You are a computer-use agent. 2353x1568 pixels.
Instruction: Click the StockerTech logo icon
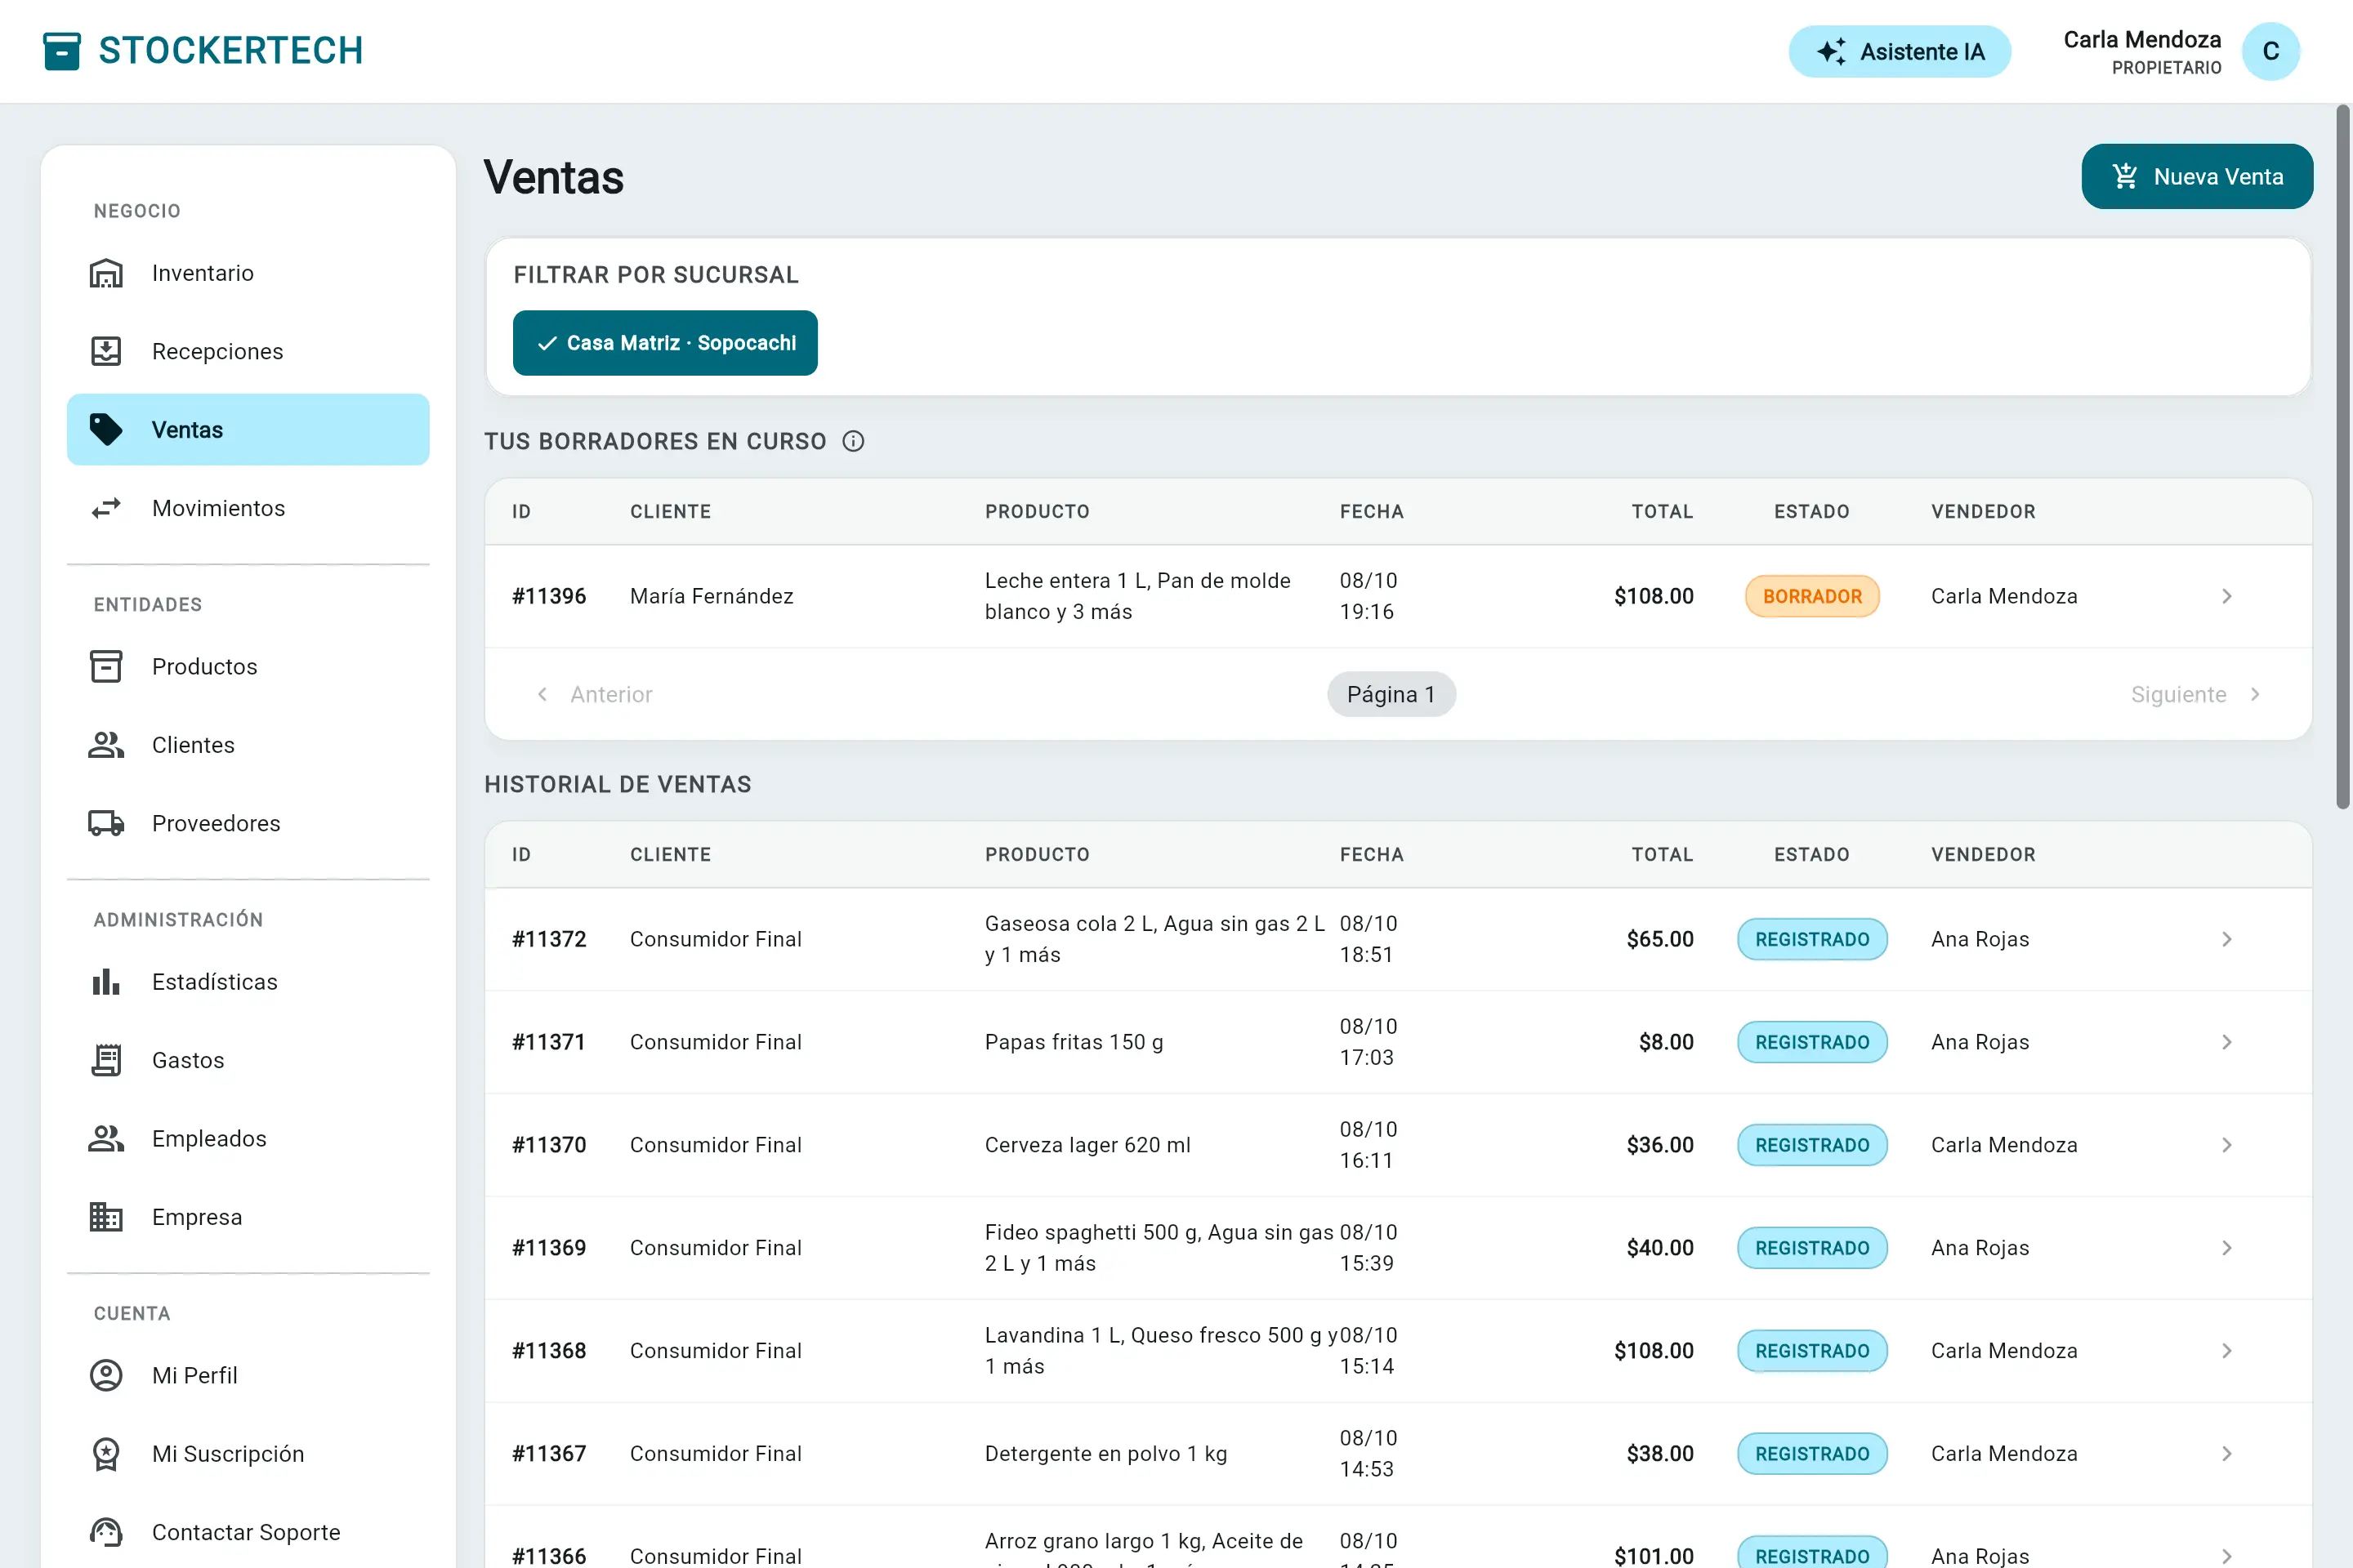pos(61,51)
